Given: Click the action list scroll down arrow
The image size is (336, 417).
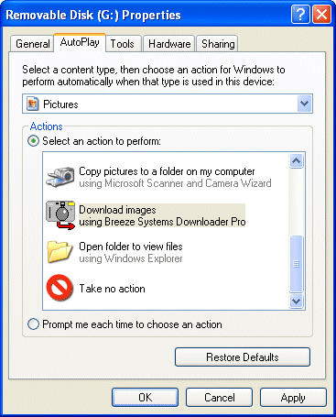Looking at the screenshot, I should (x=297, y=301).
